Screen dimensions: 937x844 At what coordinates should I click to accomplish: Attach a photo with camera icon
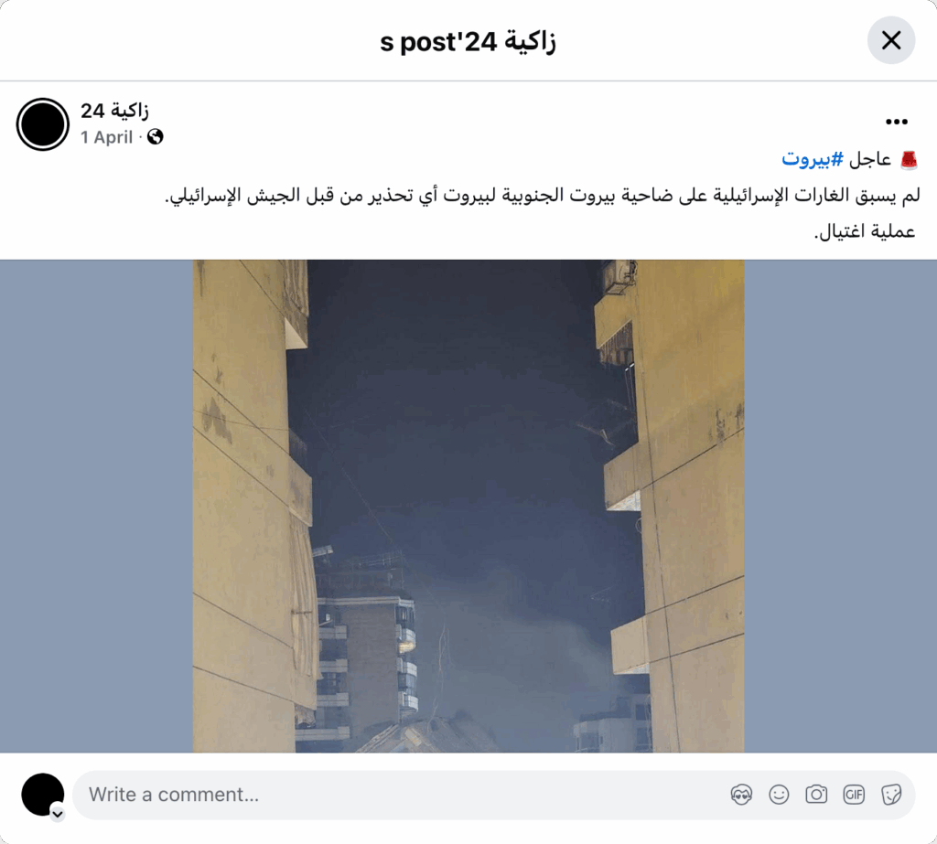pyautogui.click(x=816, y=795)
